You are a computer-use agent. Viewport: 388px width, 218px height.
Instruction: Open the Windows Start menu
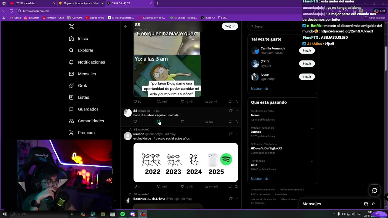click(4, 214)
